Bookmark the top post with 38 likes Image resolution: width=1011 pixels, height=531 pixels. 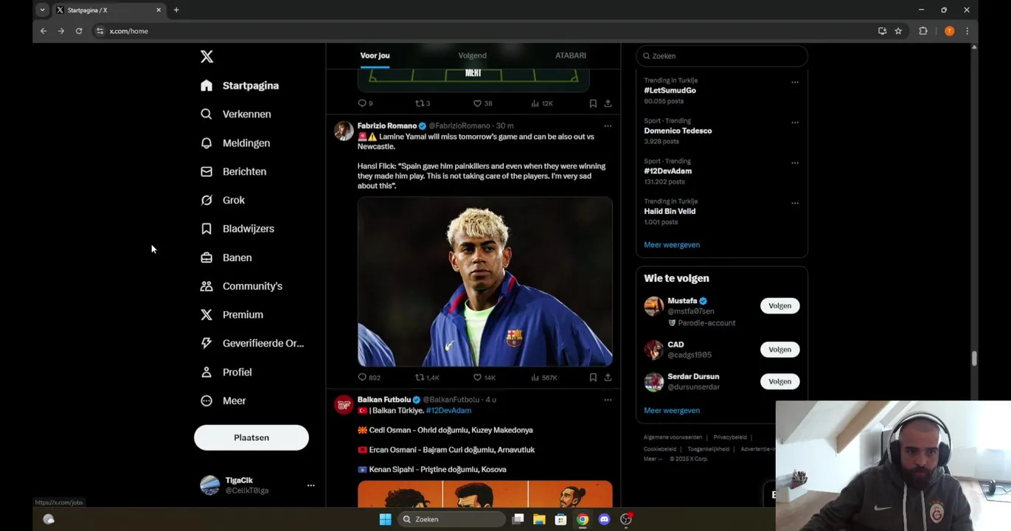point(593,103)
